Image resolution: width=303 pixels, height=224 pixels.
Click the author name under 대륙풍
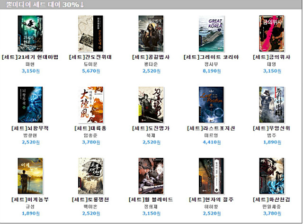90,135
